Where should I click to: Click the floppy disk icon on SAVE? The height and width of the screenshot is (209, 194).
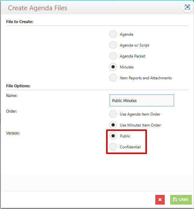[x=175, y=199]
